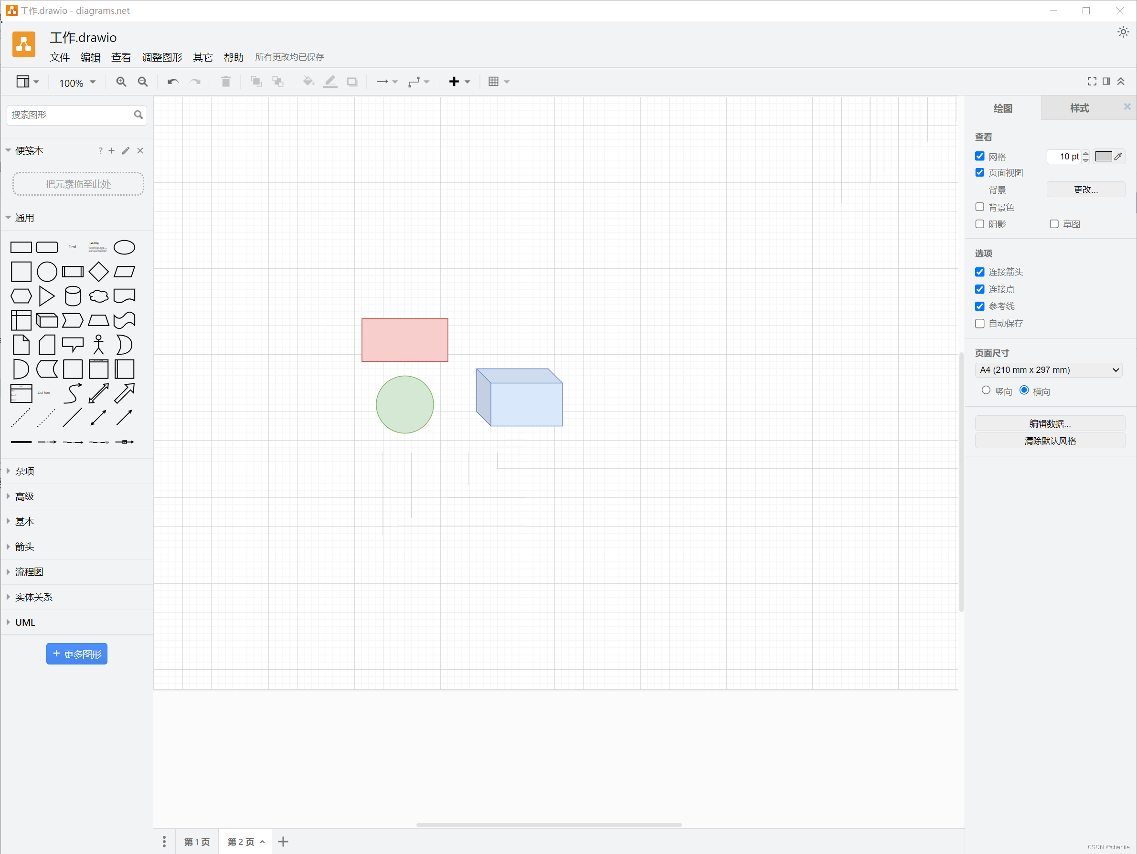The image size is (1137, 854).
Task: Open the A4 page size dropdown
Action: pos(1049,370)
